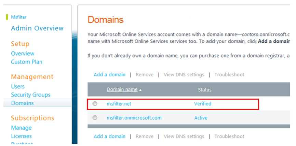Click Troubleshoot above the domain table
296x146 pixels.
229,75
